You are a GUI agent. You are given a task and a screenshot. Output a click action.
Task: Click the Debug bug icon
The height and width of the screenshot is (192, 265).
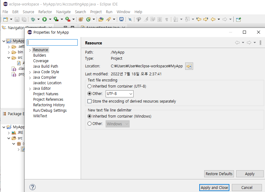(x=33, y=19)
